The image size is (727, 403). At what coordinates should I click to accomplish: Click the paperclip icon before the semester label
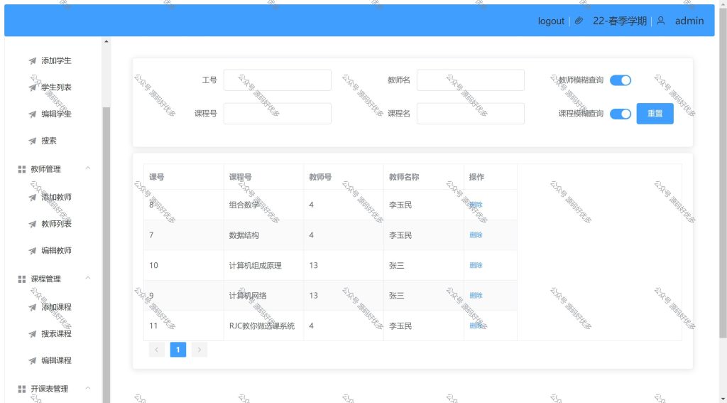[x=579, y=21]
